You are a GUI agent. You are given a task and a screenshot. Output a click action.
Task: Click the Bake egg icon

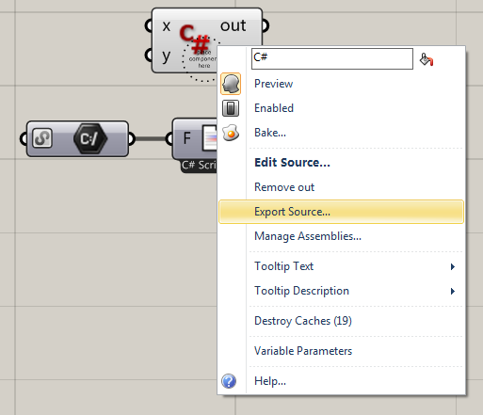(x=231, y=133)
